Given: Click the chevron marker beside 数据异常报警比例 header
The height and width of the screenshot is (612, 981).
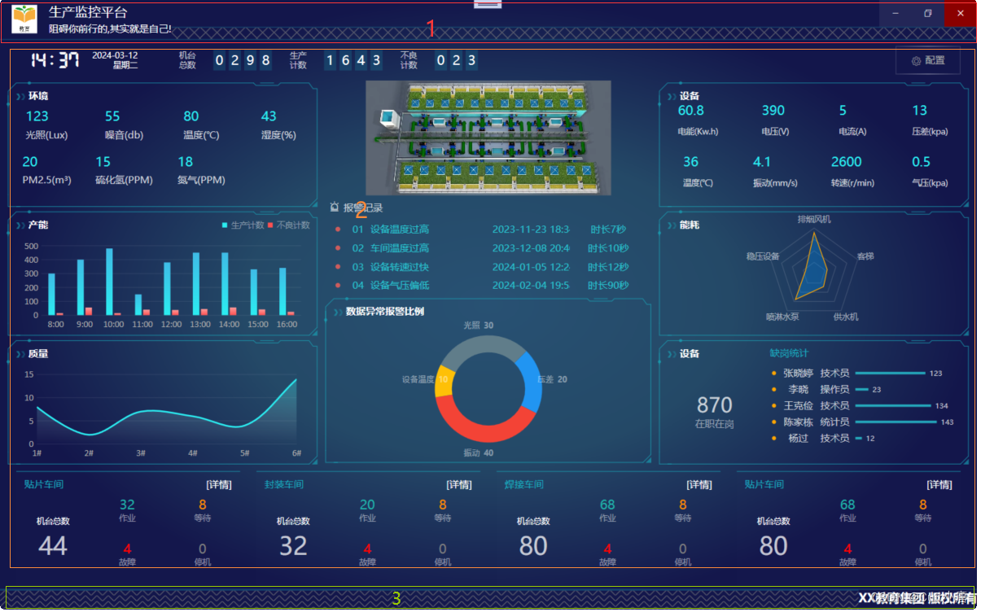Looking at the screenshot, I should click(x=339, y=311).
